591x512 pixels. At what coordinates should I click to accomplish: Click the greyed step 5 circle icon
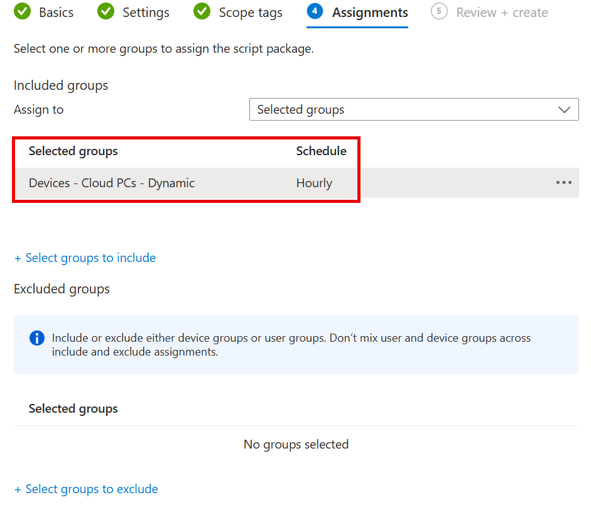coord(439,12)
